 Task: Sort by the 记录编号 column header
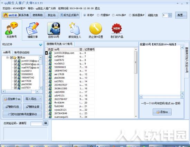pos(89,49)
